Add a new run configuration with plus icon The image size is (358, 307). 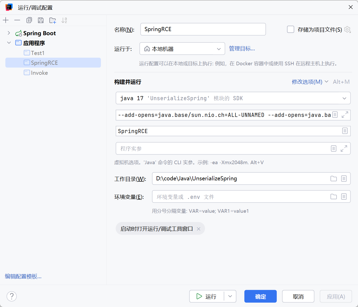6,20
